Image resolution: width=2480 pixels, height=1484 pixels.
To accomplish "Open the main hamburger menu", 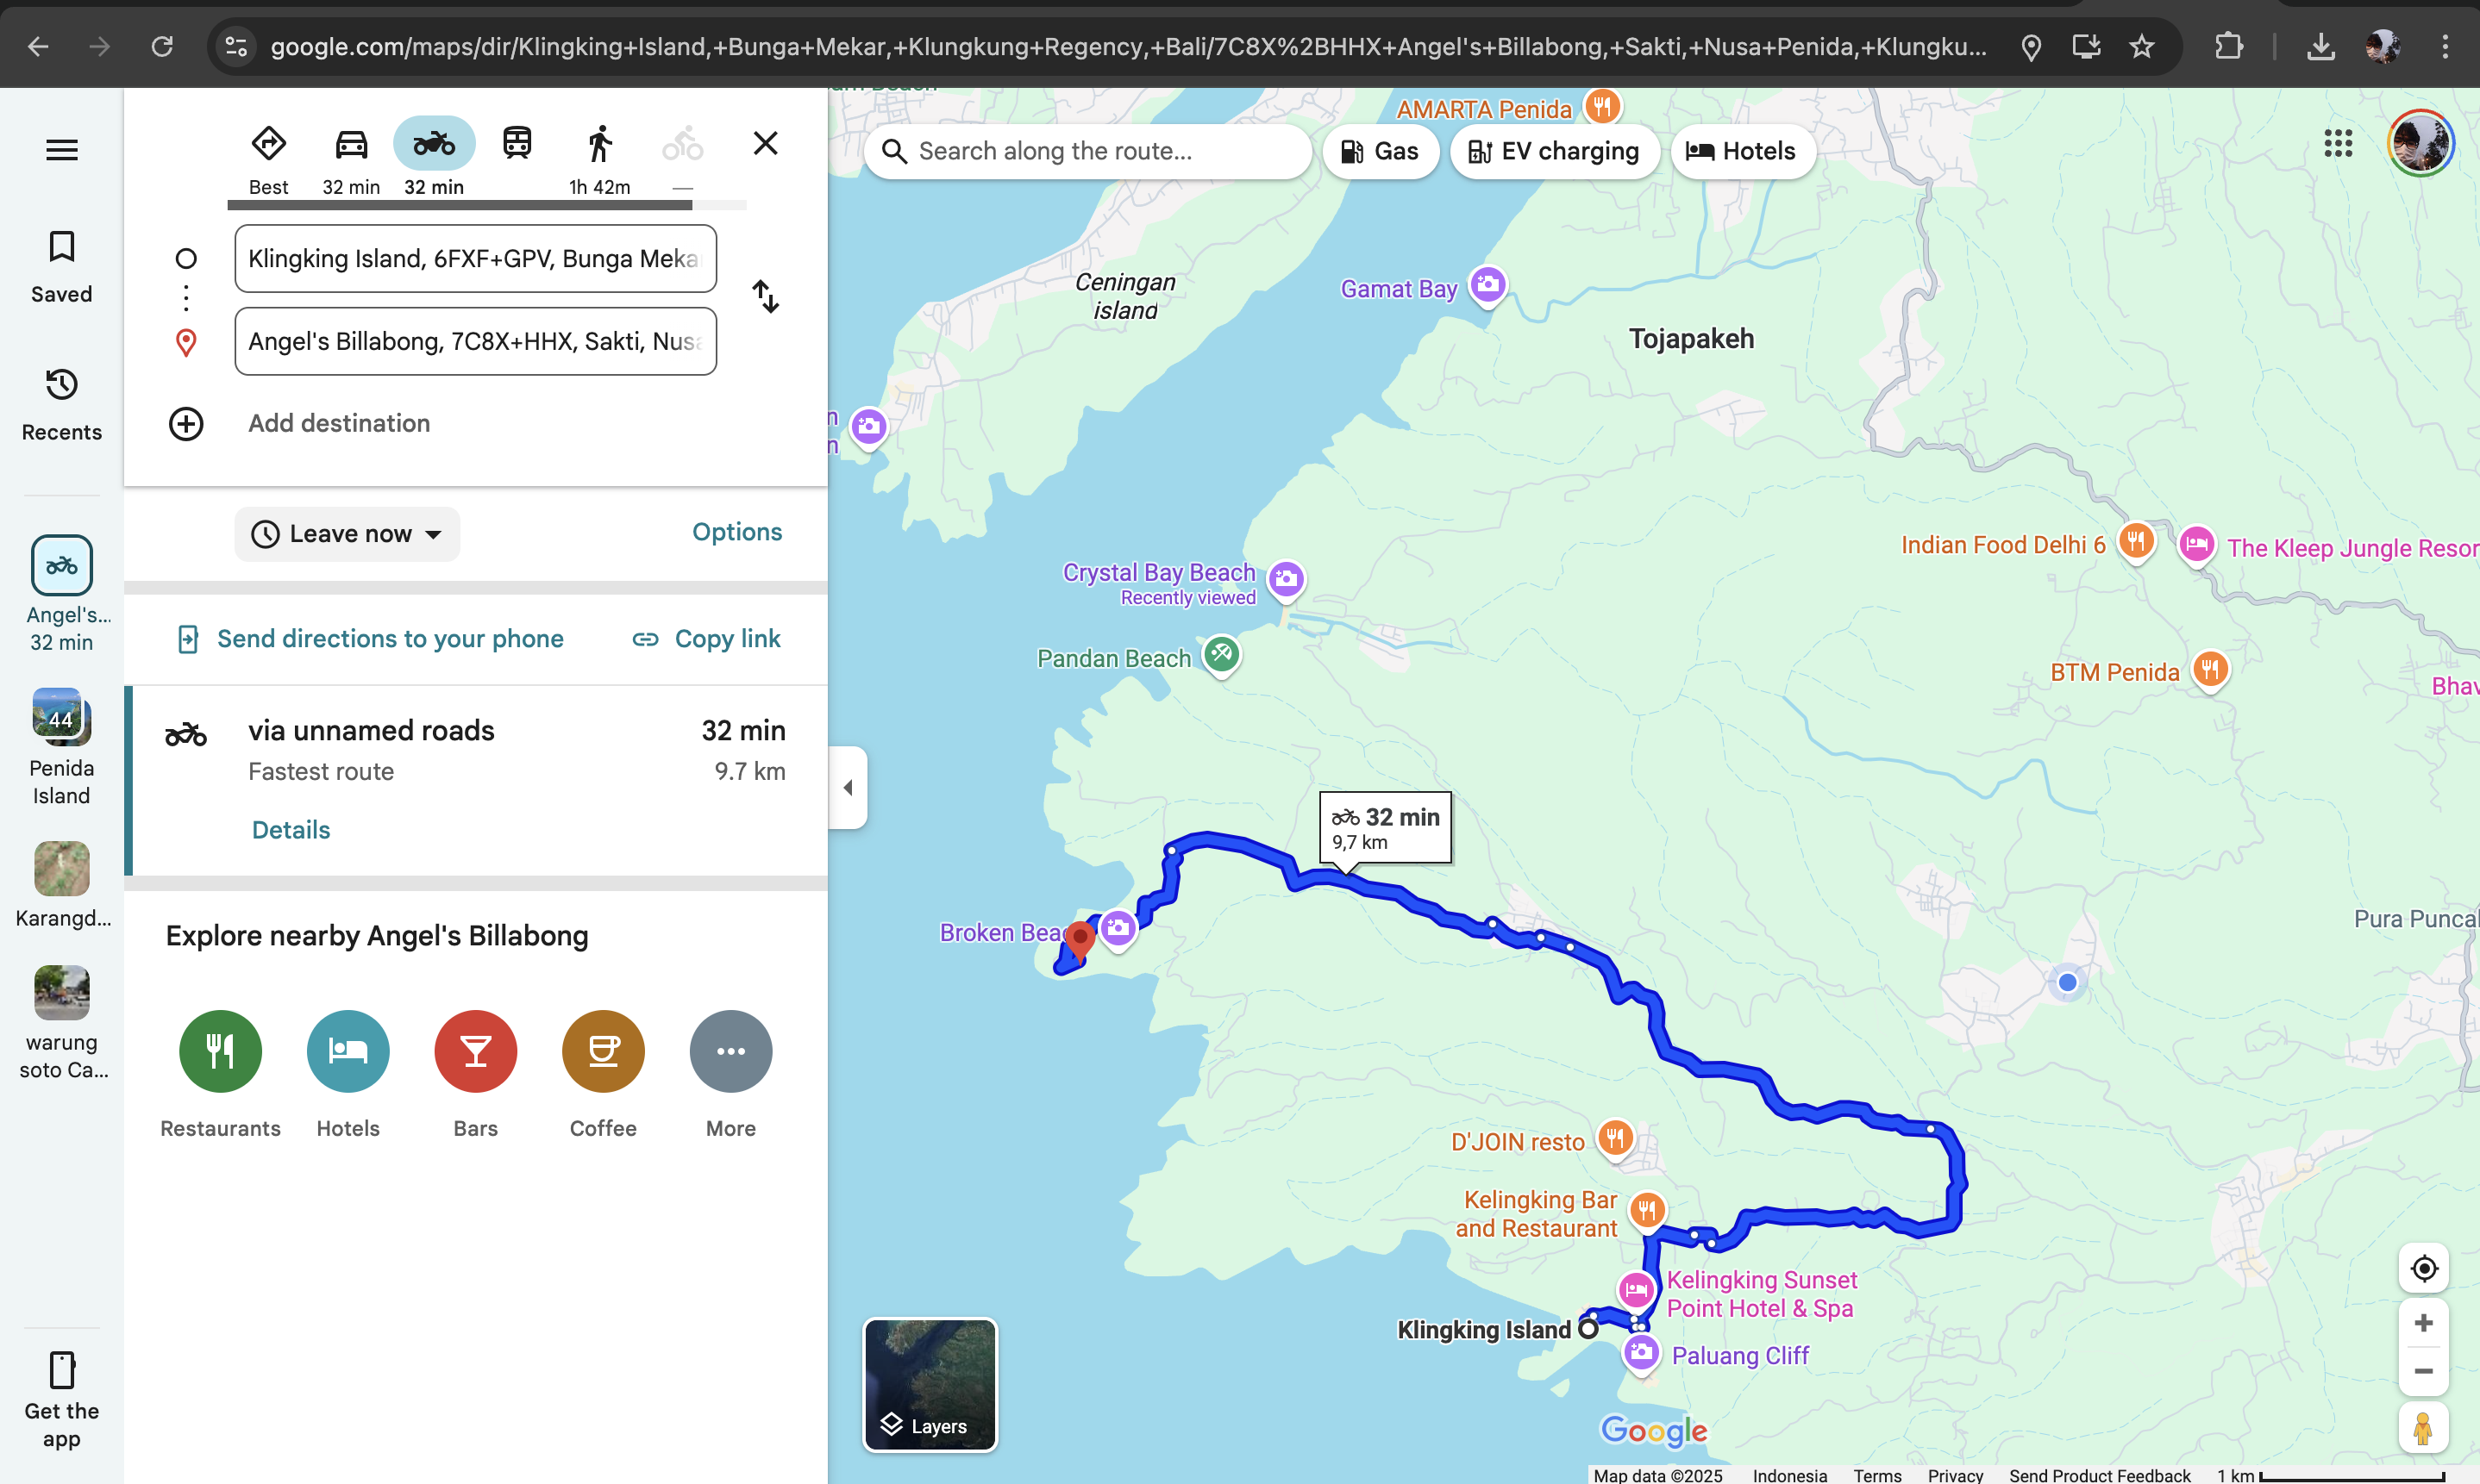I will click(x=62, y=150).
